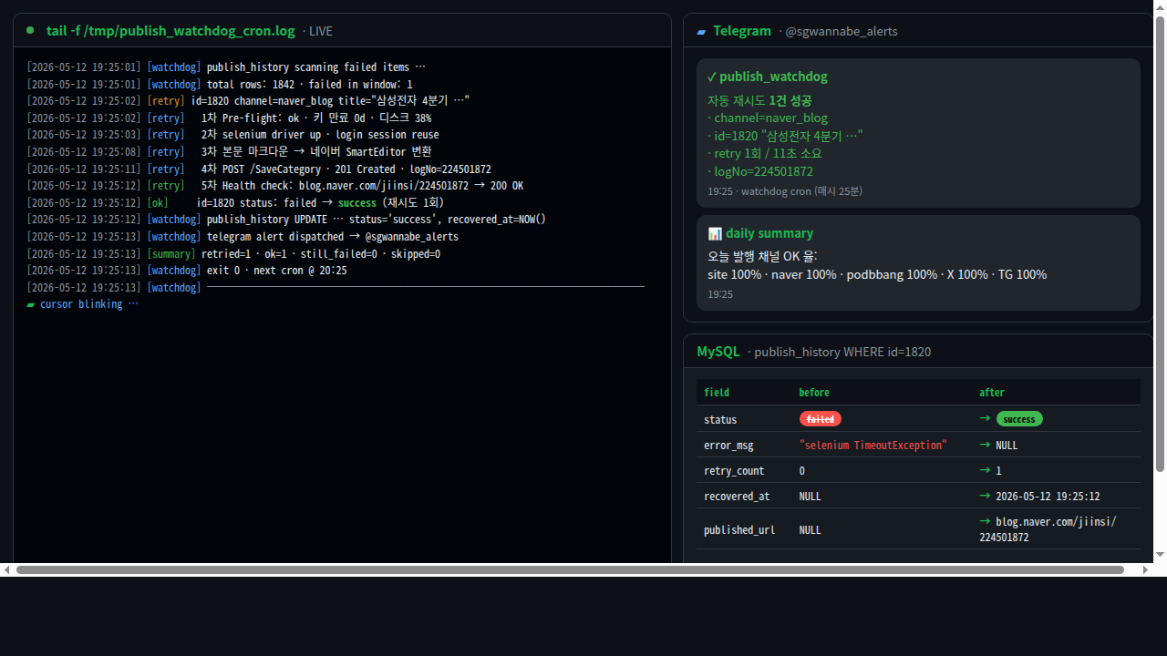Click the 'status' field cell
The height and width of the screenshot is (656, 1167).
pyautogui.click(x=720, y=420)
